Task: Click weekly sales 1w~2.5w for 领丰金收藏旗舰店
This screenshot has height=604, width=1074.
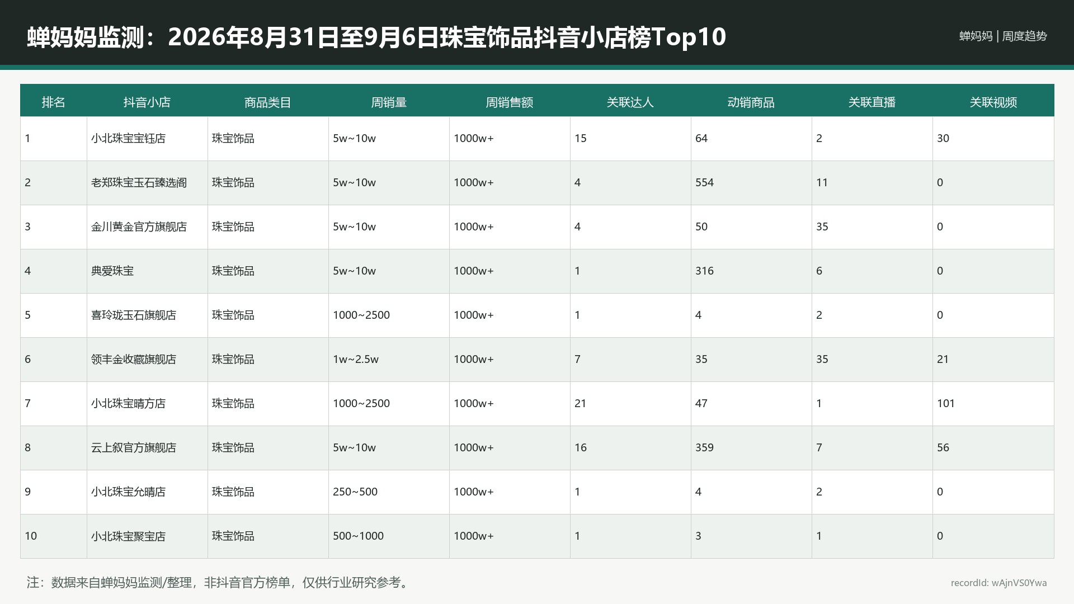Action: pos(356,359)
